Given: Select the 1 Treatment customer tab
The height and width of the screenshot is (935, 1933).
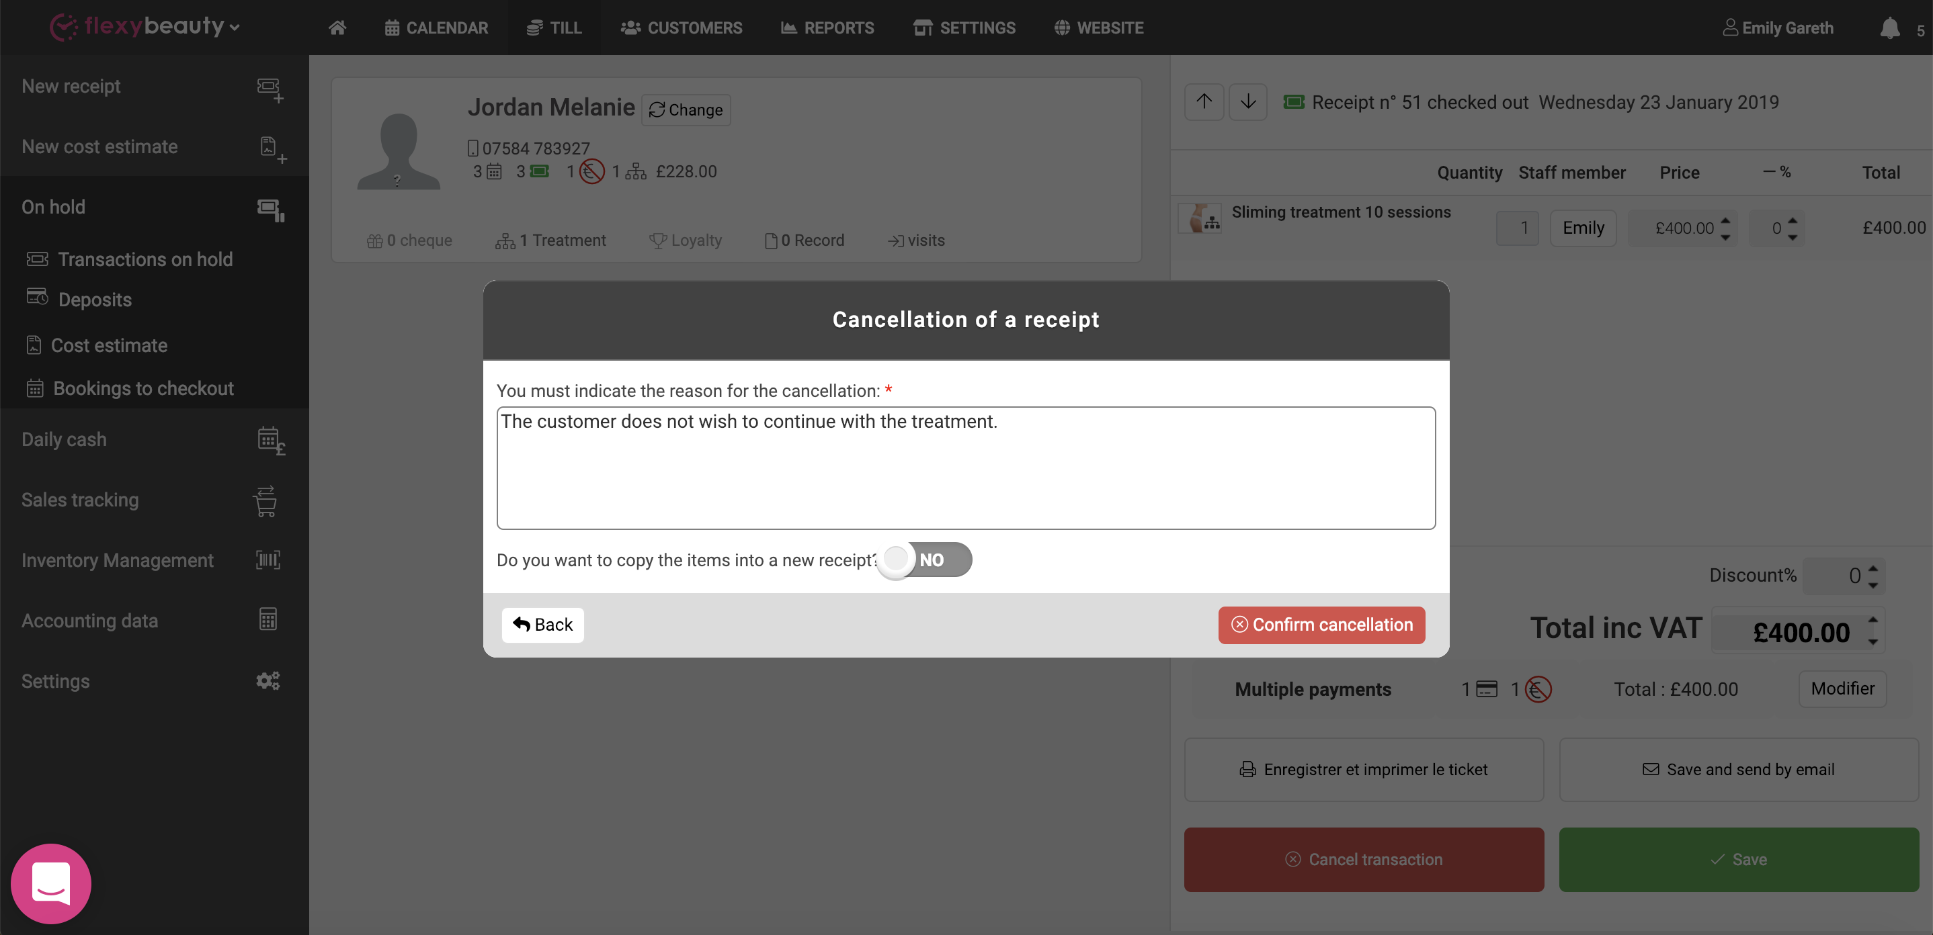Looking at the screenshot, I should click(550, 240).
